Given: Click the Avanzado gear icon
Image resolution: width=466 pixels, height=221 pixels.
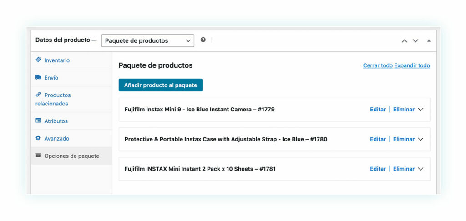Looking at the screenshot, I should point(38,138).
